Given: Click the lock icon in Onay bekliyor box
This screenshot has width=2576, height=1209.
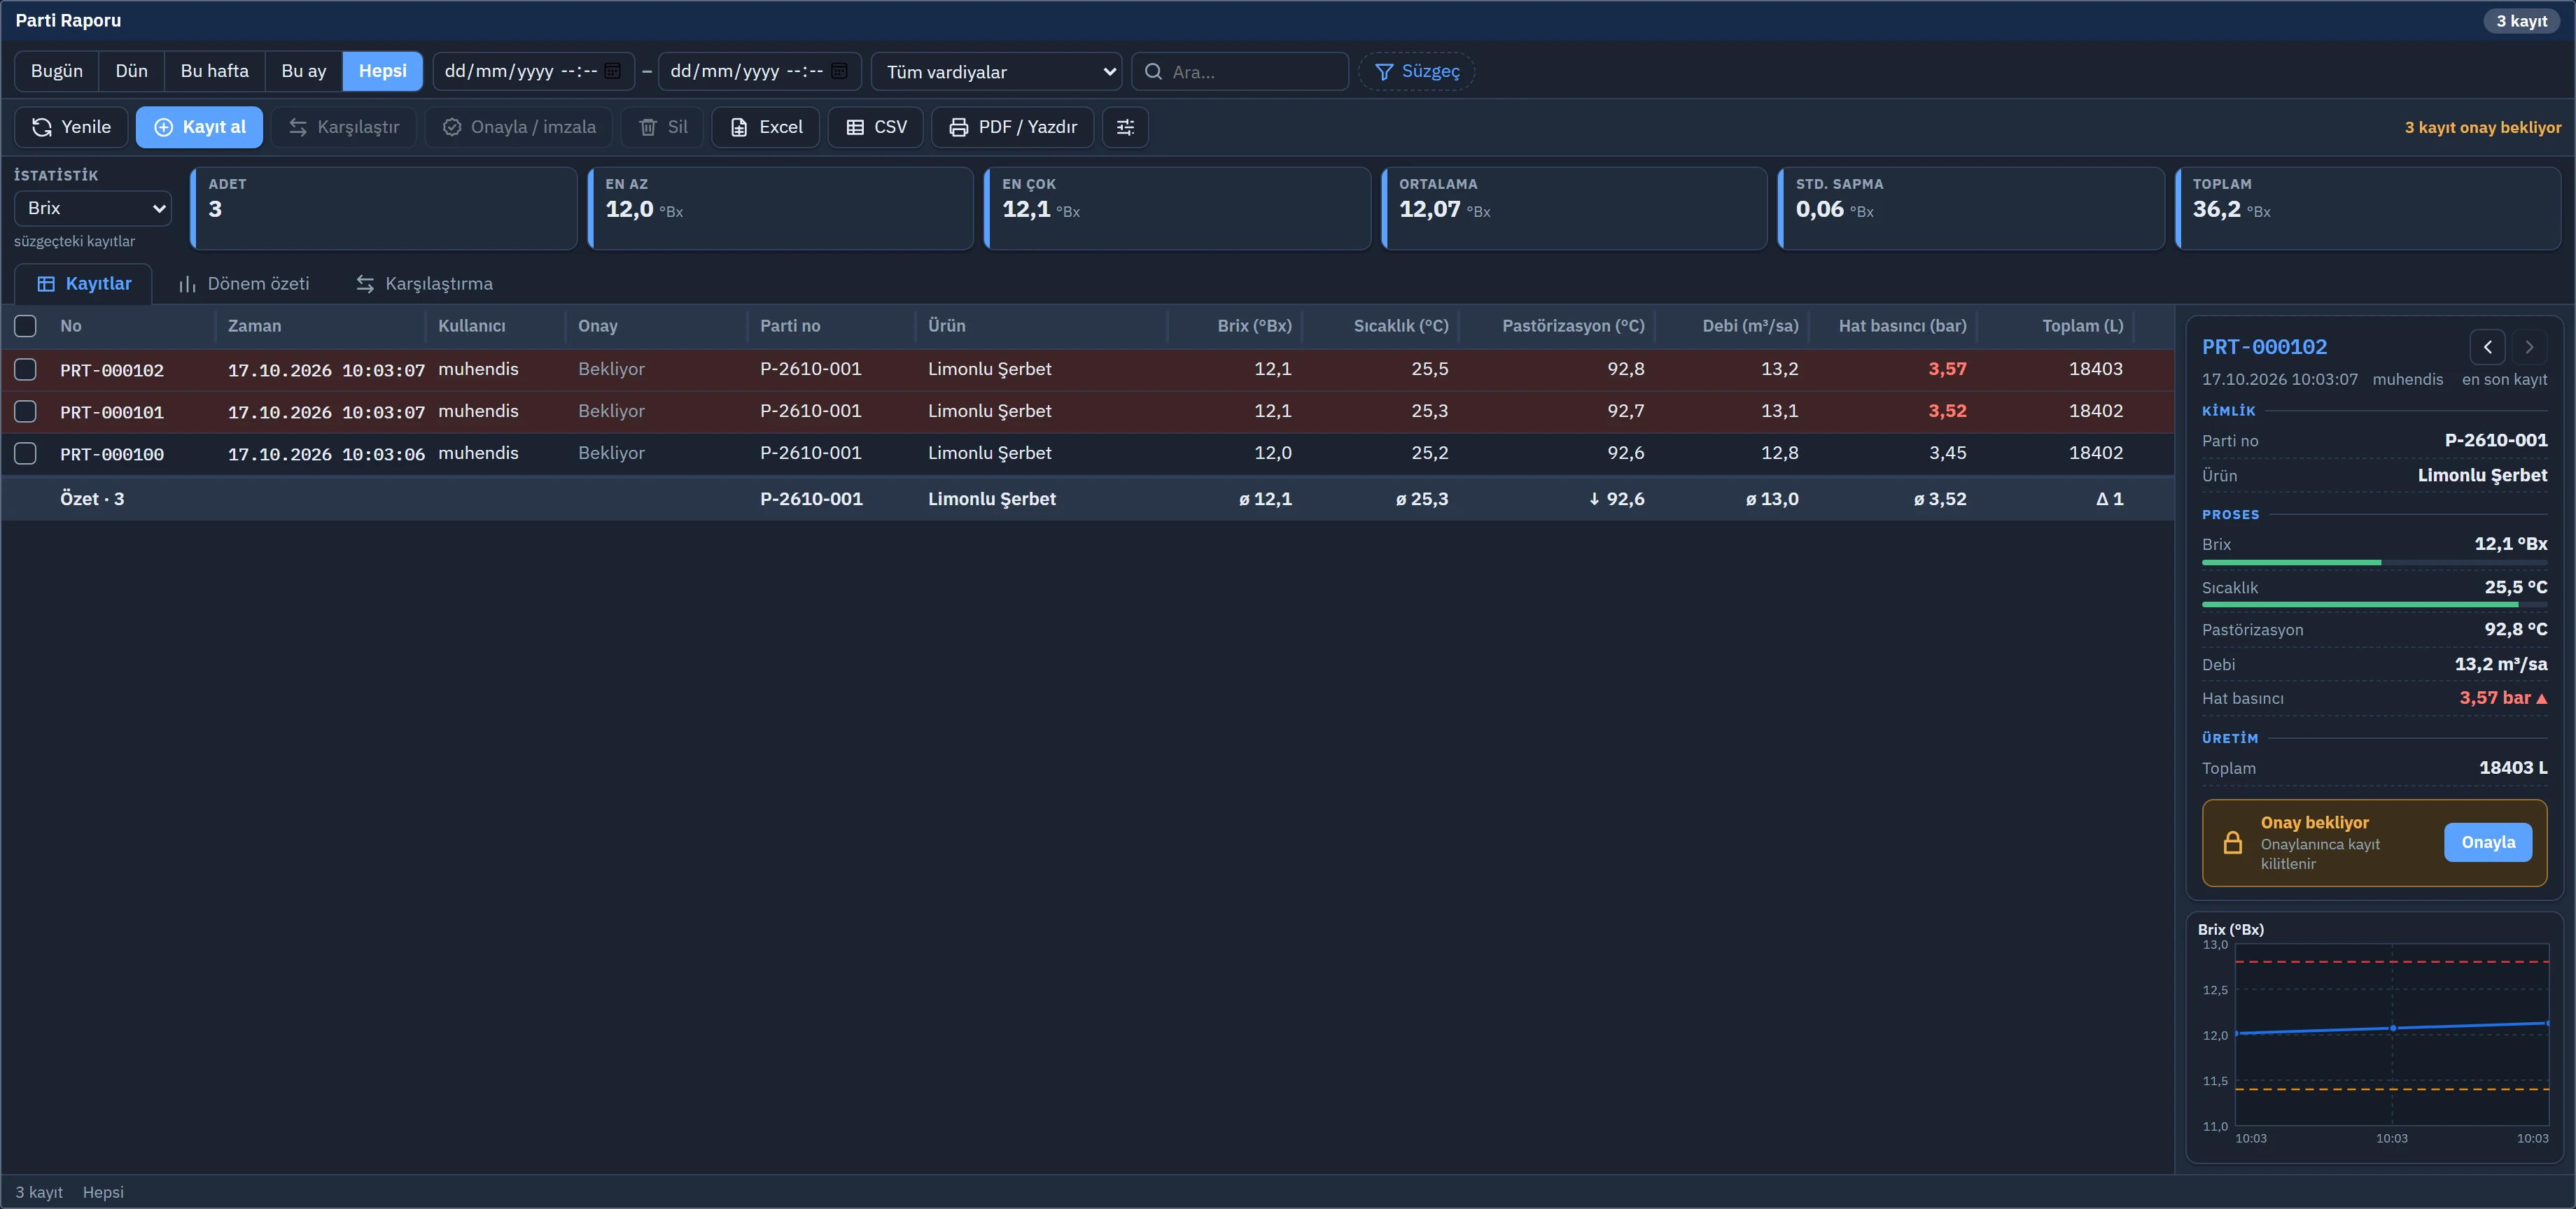Looking at the screenshot, I should click(x=2233, y=842).
